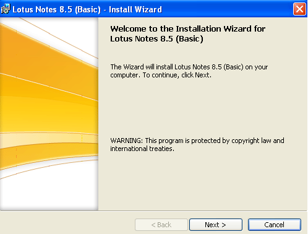Viewport: 308px width, 234px height.
Task: Click the disabled < Back button
Action: coord(161,225)
